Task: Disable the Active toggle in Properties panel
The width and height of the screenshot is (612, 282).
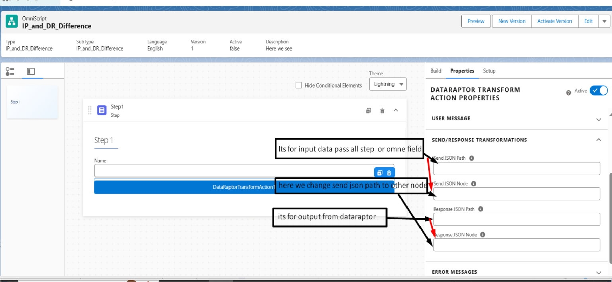Action: click(598, 90)
